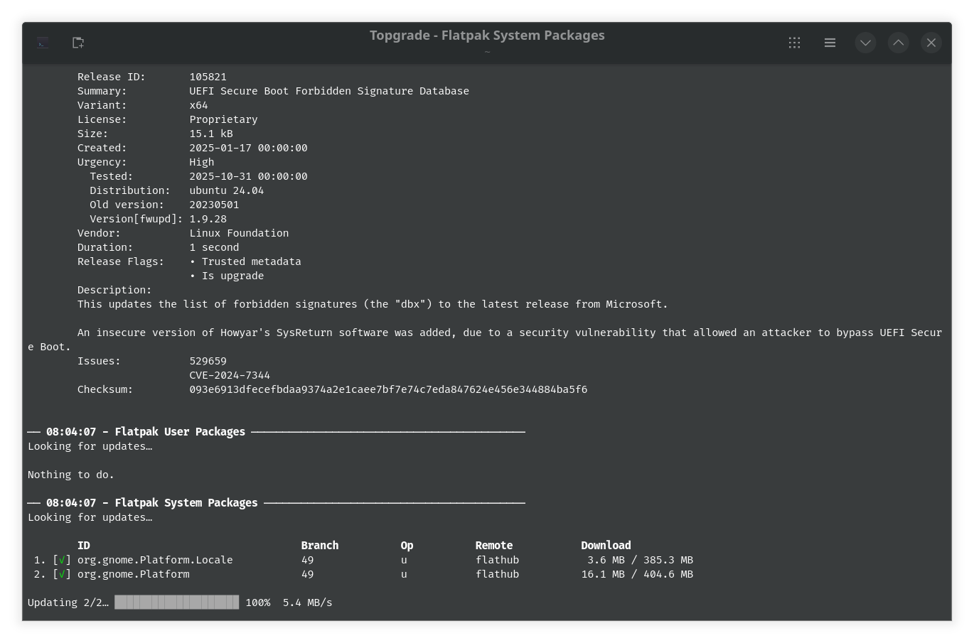Viewport: 974px width, 643px height.
Task: Click the checksum hash value
Action: click(388, 389)
